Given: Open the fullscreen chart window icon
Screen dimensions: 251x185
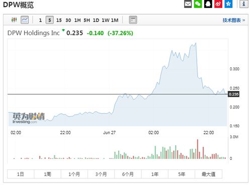Looking at the screenshot, I should [133, 20].
